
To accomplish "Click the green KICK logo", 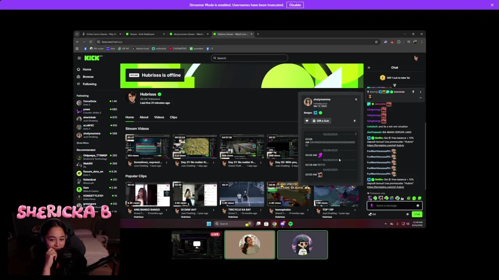I will 93,58.
